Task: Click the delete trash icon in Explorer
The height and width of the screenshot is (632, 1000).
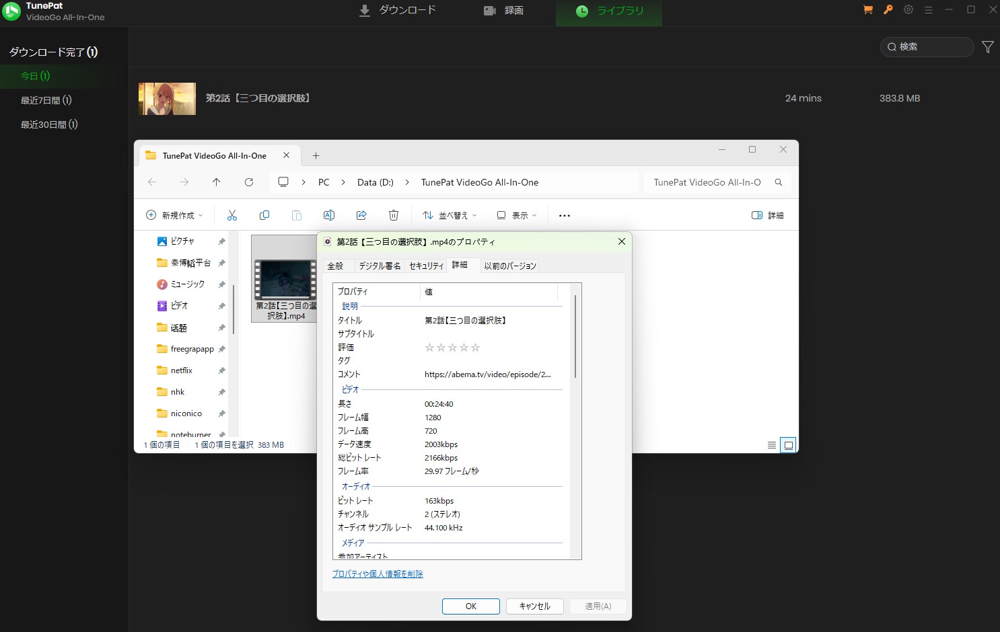Action: pos(394,215)
